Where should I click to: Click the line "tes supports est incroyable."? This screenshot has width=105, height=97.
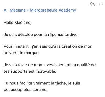pos(30,71)
